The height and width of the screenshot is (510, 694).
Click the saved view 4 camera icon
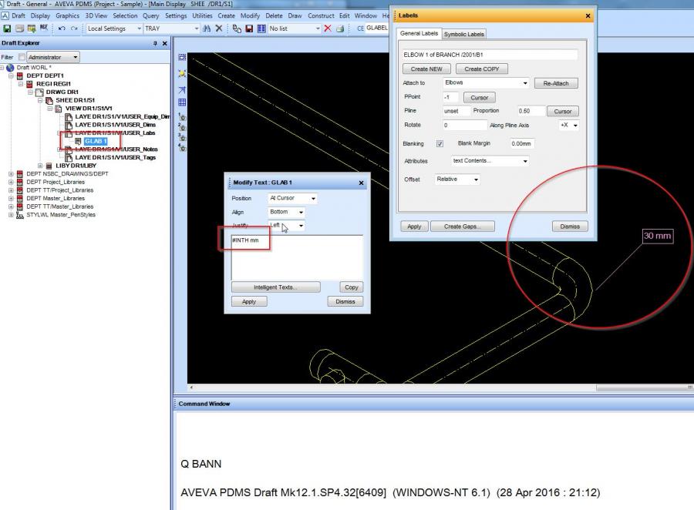point(182,148)
